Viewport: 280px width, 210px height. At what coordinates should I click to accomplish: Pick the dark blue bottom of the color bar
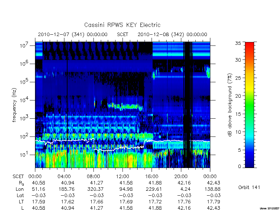click(250, 164)
